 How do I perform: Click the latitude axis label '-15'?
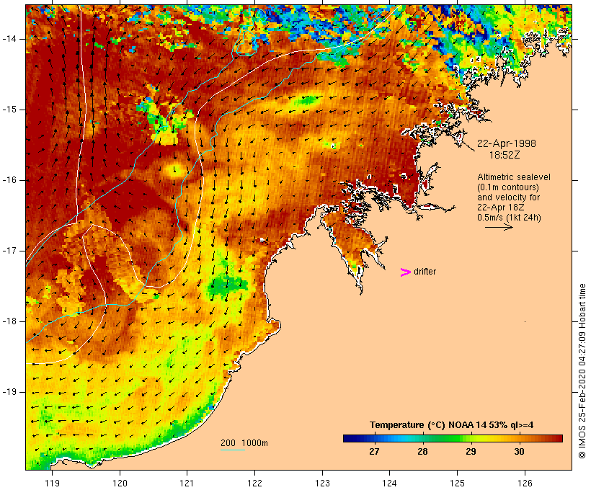click(9, 110)
